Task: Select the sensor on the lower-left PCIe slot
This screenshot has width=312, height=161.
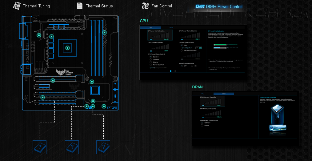Action: tap(42, 97)
